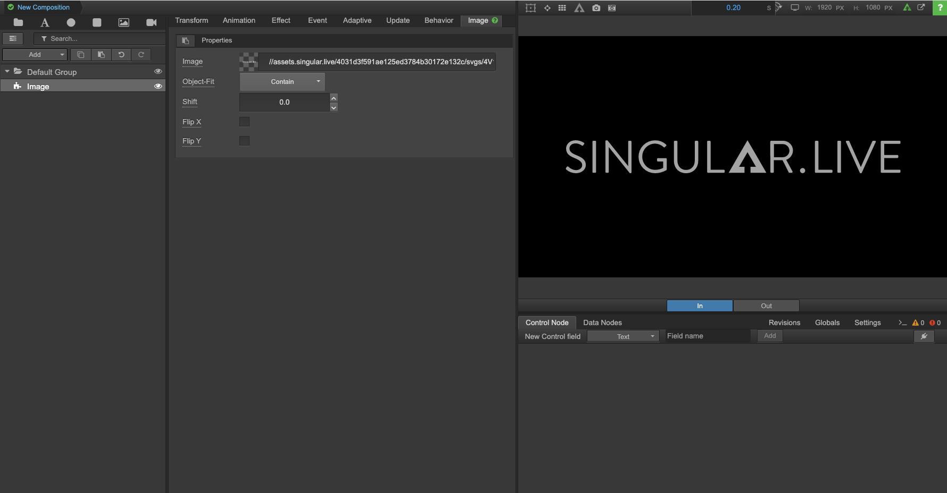This screenshot has height=493, width=947.
Task: Open the Behavior tab
Action: tap(439, 21)
